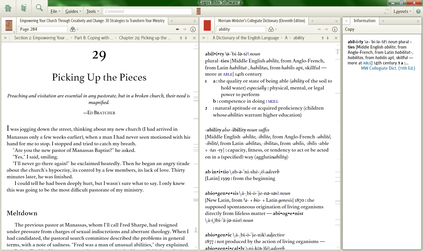
Task: Open the Help question mark icon
Action: (x=418, y=12)
